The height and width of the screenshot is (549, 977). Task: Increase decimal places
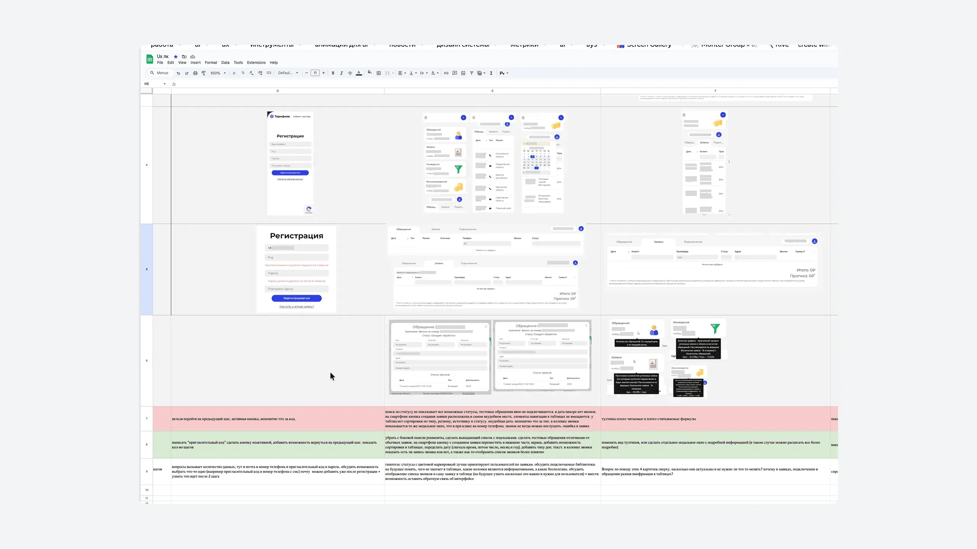pyautogui.click(x=260, y=73)
